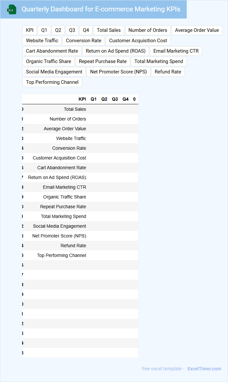This screenshot has width=228, height=382.
Task: Click the Top Performing Channel tag
Action: [x=52, y=82]
